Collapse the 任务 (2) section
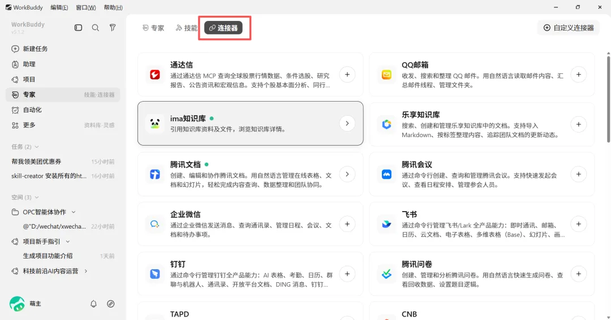611x320 pixels. [37, 147]
